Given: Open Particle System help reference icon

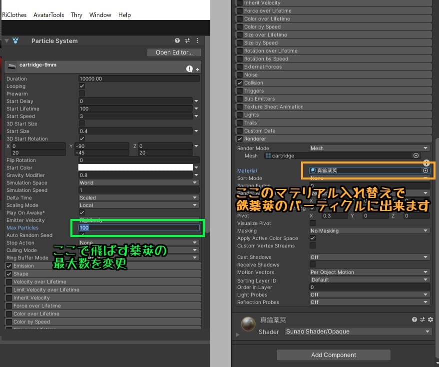Looking at the screenshot, I should tap(177, 41).
